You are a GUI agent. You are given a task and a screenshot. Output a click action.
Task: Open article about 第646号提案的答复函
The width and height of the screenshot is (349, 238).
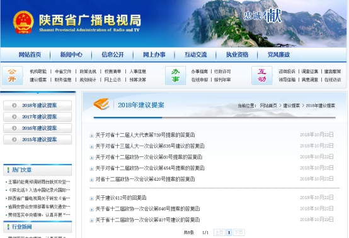[147, 209]
